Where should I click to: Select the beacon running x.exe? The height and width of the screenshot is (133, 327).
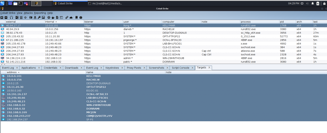[163, 44]
